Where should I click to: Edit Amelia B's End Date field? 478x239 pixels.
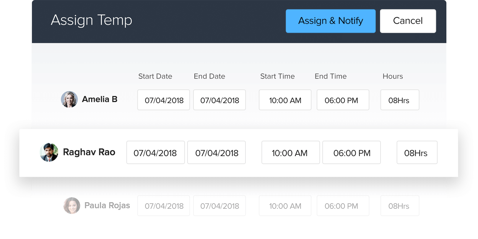[220, 100]
